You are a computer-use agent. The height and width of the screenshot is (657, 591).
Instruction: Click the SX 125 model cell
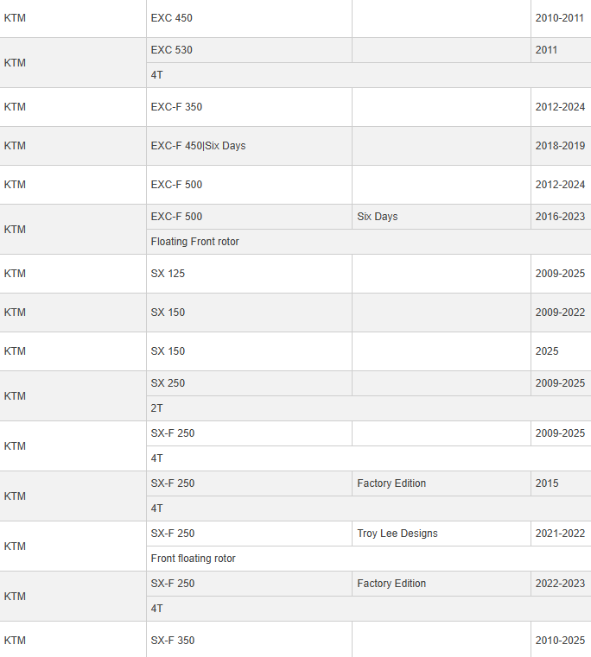pyautogui.click(x=168, y=274)
